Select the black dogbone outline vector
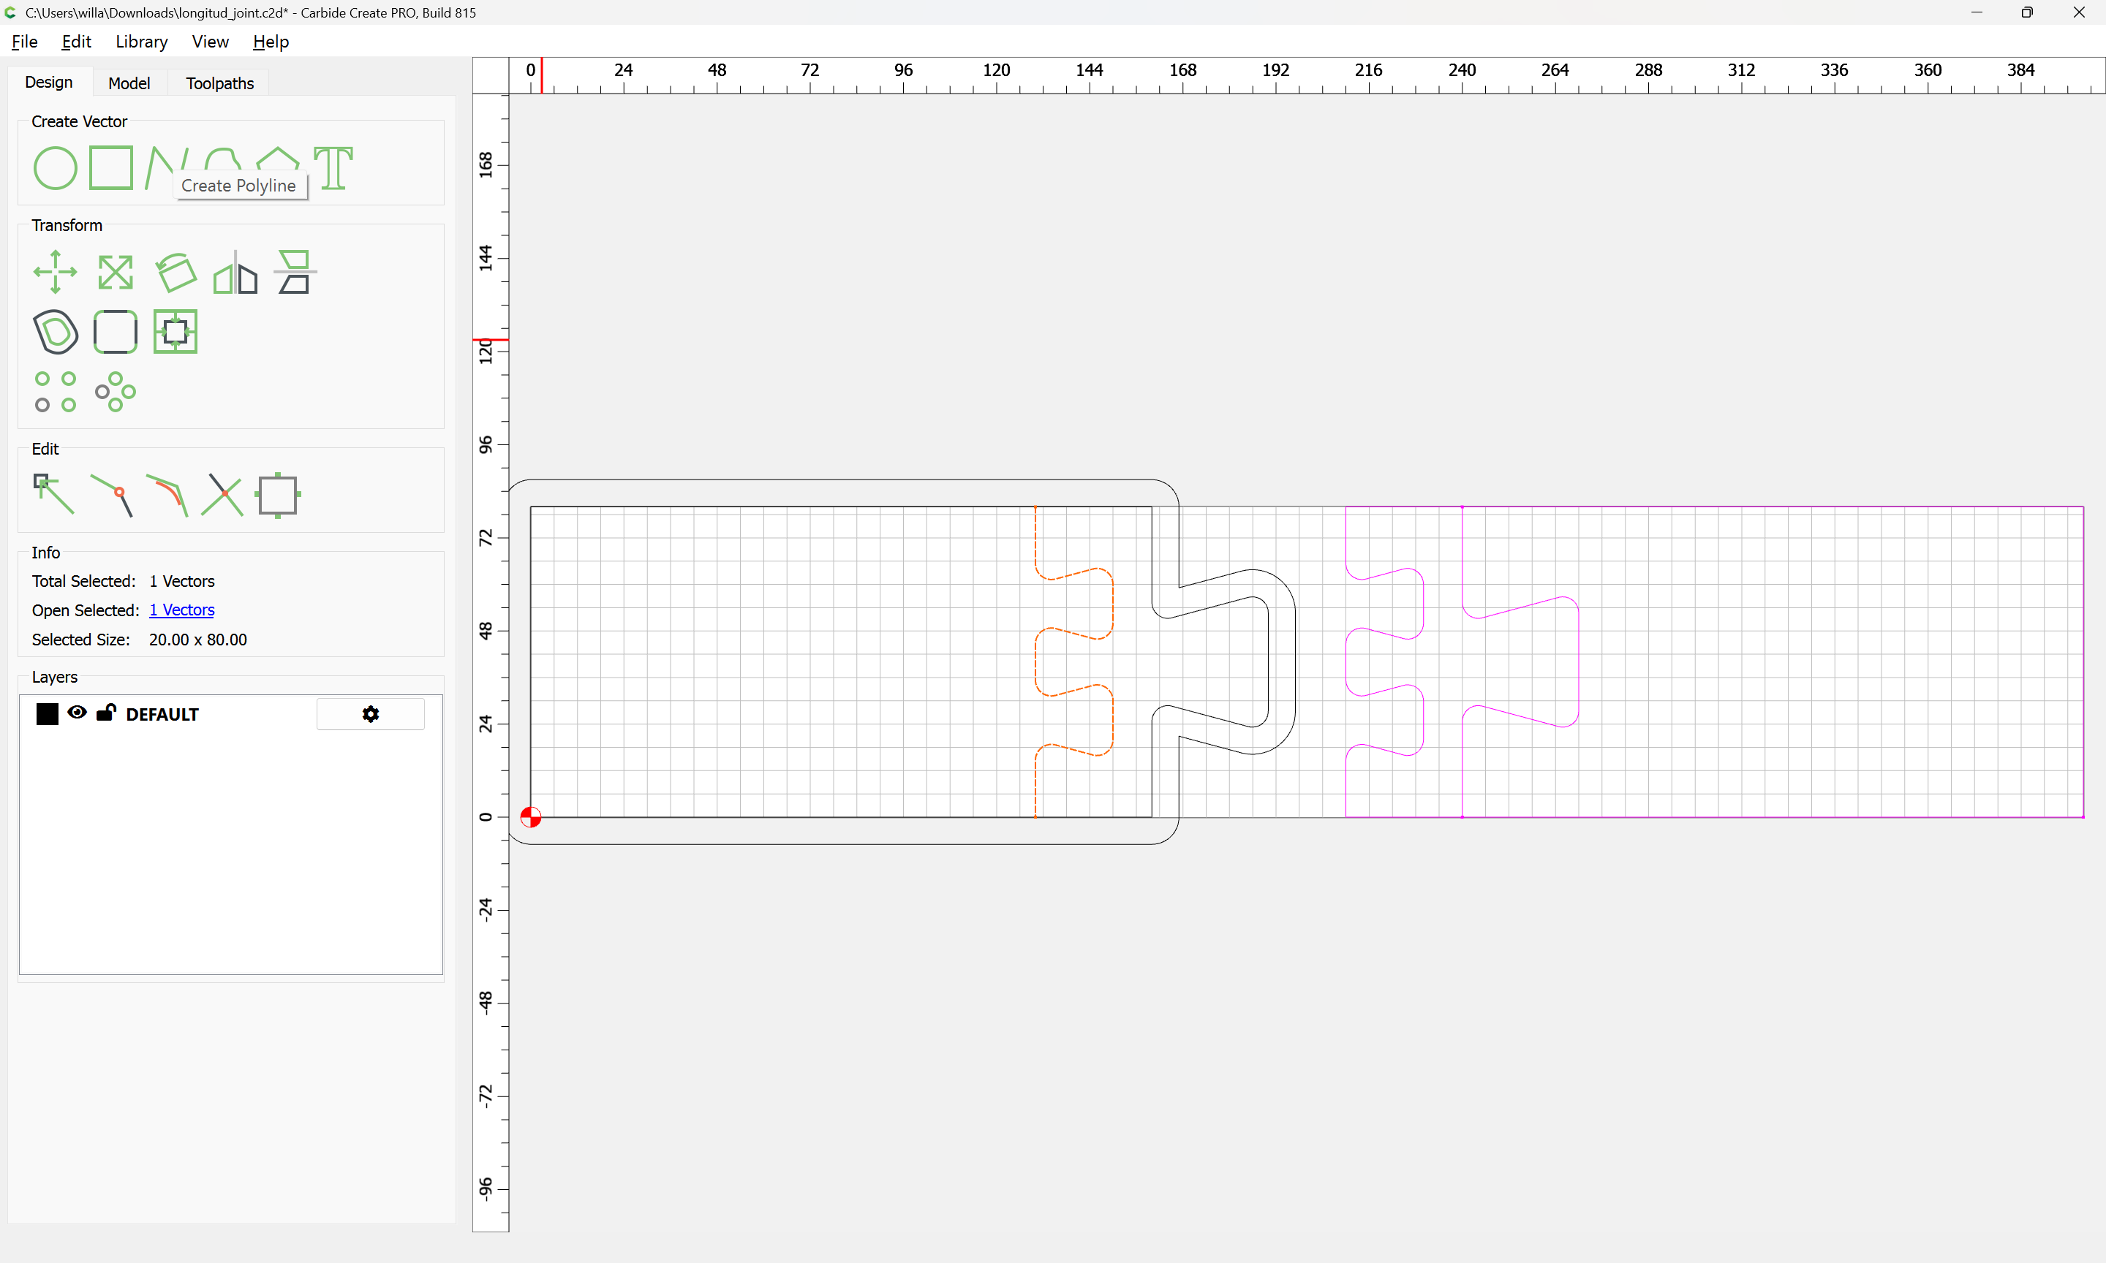The image size is (2106, 1263). click(x=1269, y=662)
